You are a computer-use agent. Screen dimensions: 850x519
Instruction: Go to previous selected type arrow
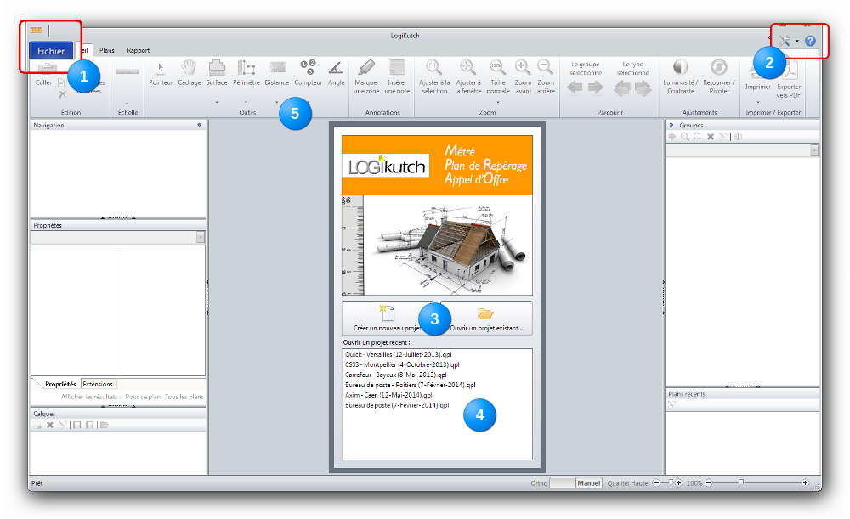point(622,87)
